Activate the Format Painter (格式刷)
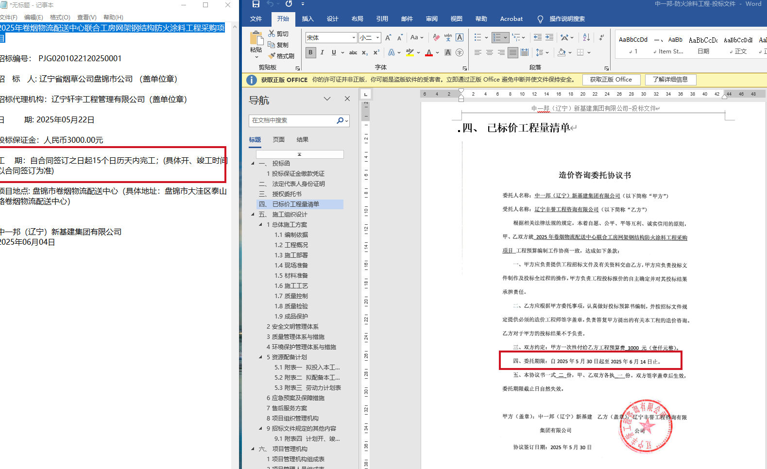This screenshot has height=469, width=767. tap(281, 56)
